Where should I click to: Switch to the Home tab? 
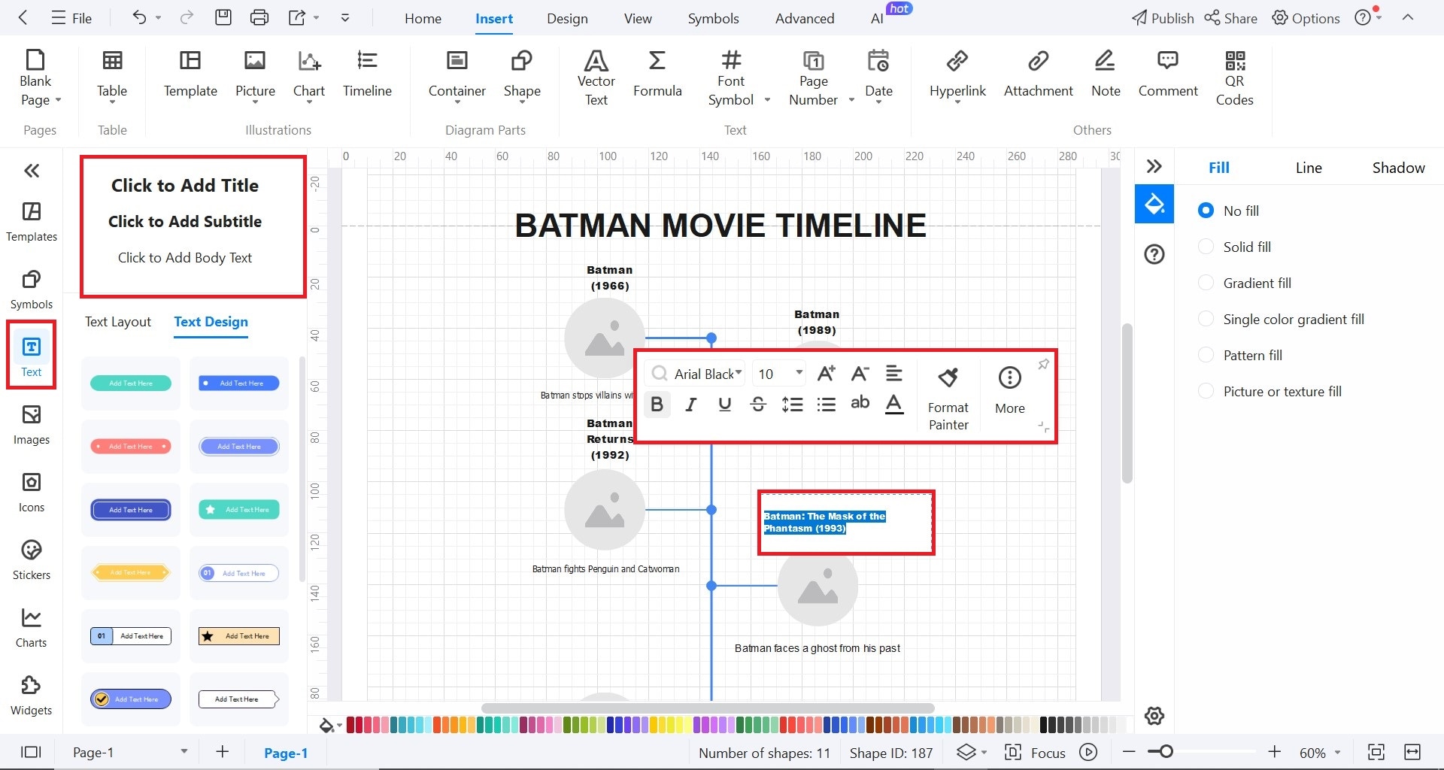click(x=423, y=18)
